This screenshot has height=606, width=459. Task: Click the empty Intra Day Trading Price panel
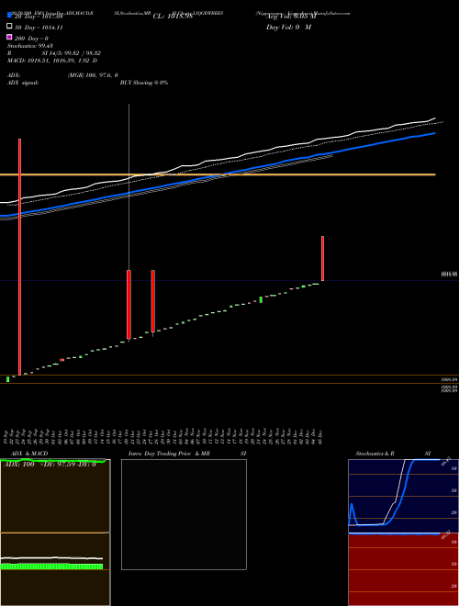[184, 514]
